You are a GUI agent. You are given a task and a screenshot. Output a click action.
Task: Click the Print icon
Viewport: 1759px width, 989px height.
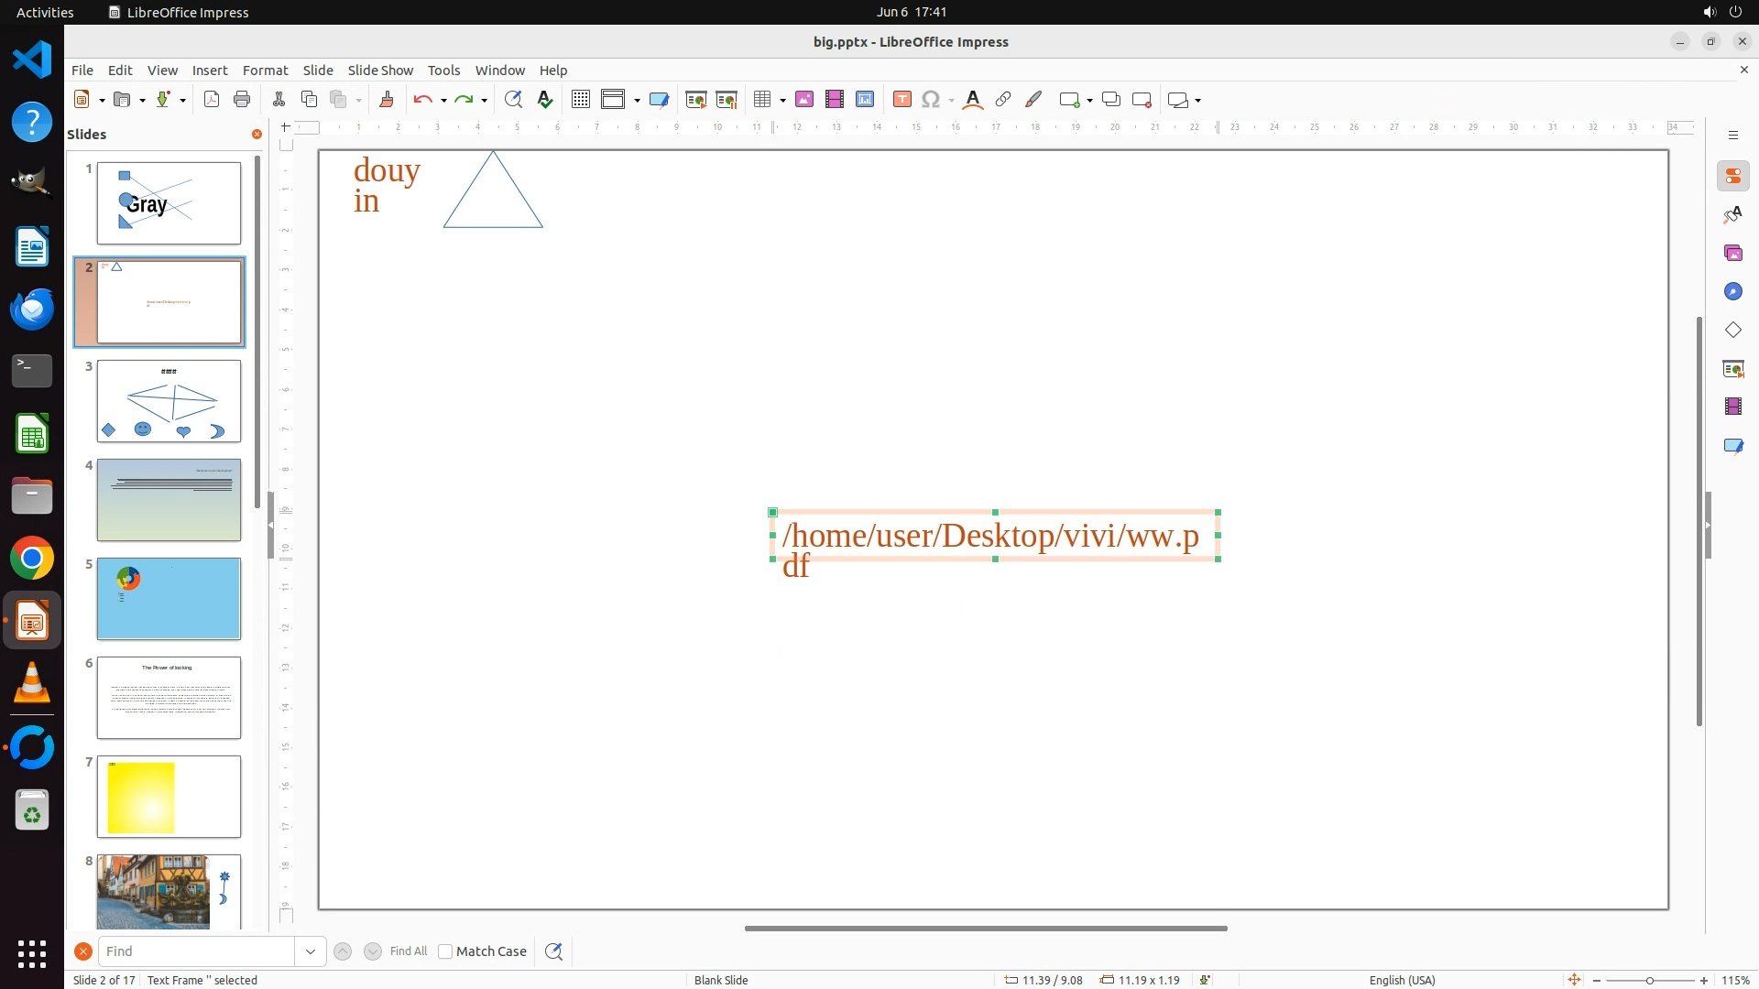tap(242, 100)
